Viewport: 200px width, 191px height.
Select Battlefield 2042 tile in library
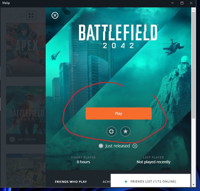coord(26,115)
